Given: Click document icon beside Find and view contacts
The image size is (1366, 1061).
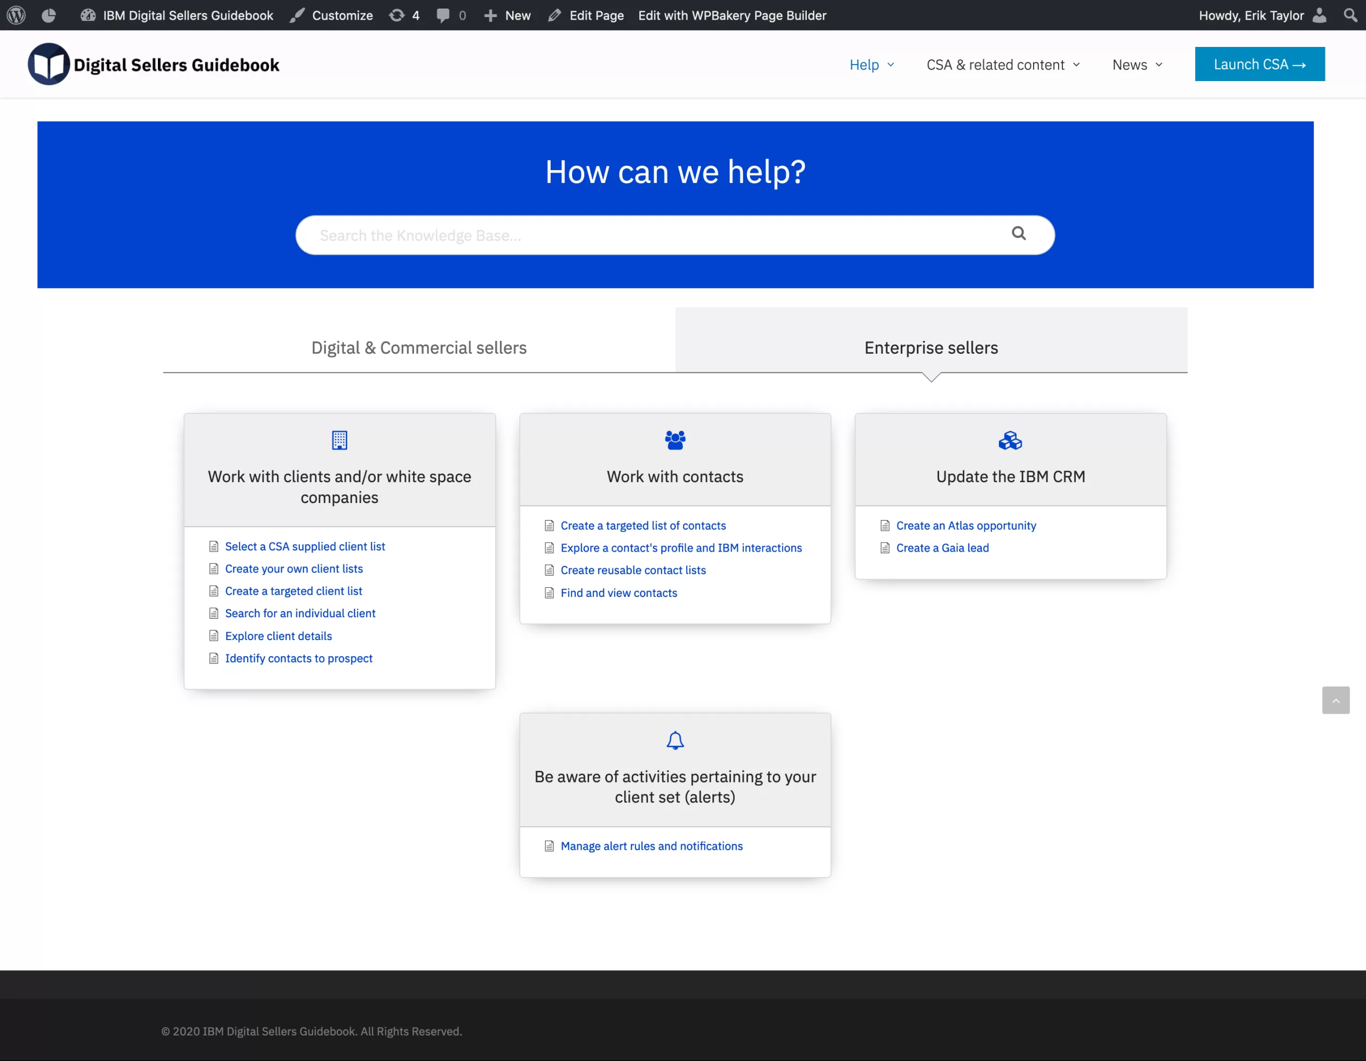Looking at the screenshot, I should (x=549, y=593).
